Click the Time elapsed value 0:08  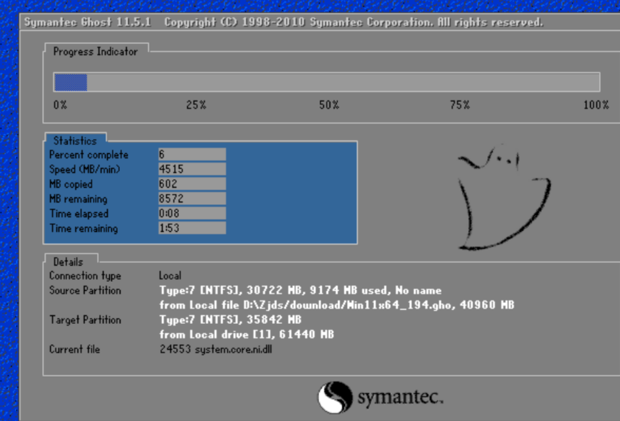(192, 213)
